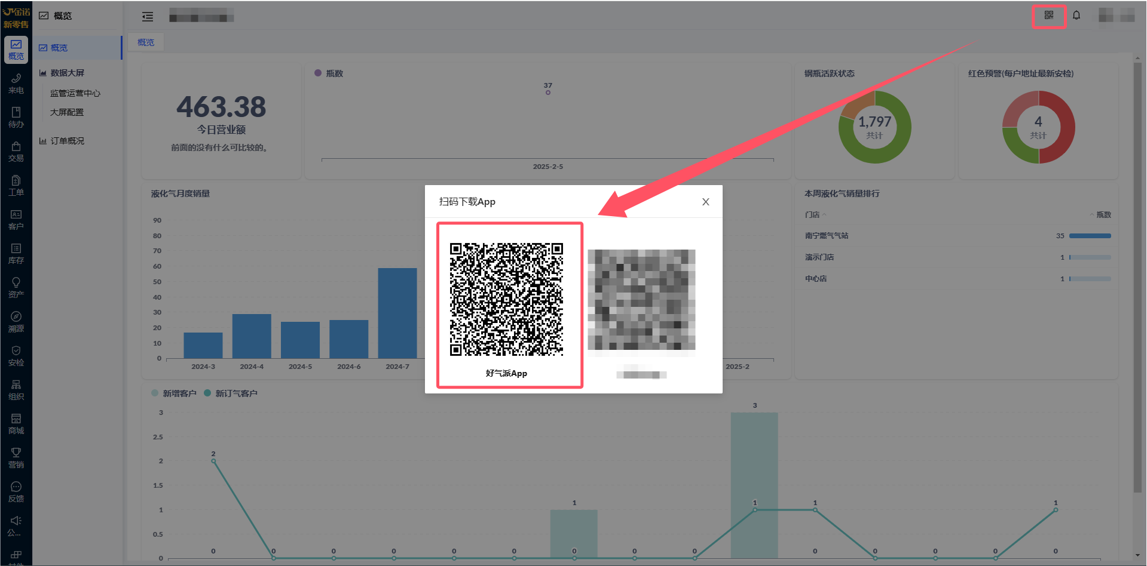Open the 资产 lightbulb icon
Screen dimensions: 1147x566
16,288
